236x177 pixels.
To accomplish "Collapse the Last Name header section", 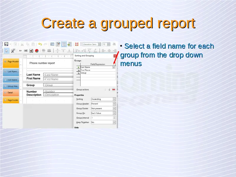I will point(5,71).
